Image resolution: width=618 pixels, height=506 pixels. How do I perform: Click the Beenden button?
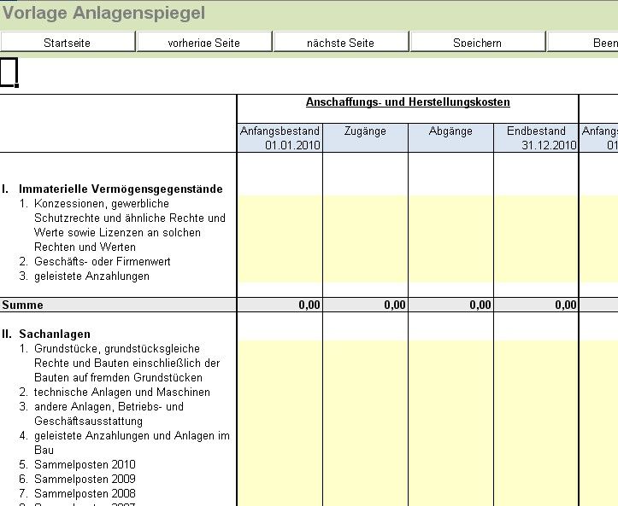pyautogui.click(x=583, y=42)
